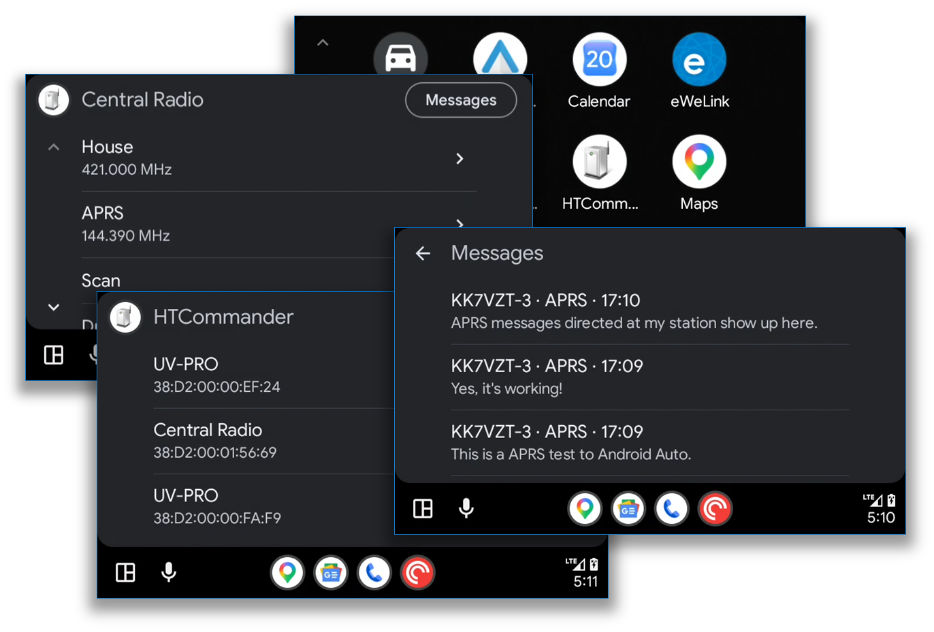Screen dimensions: 934x632
Task: Open the House channel chevron
Action: (x=460, y=159)
